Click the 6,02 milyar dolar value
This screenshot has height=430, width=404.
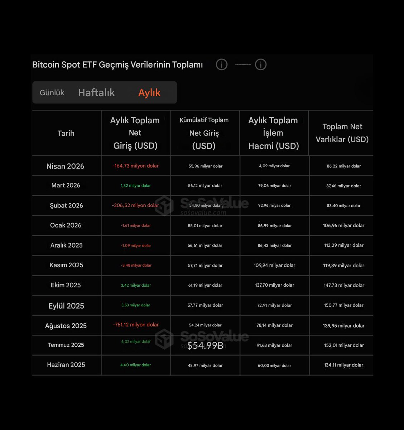[136, 341]
